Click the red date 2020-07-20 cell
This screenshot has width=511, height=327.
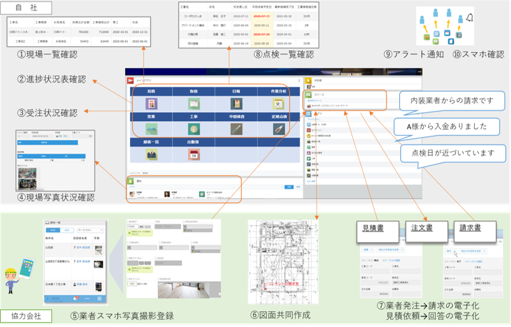tap(262, 34)
